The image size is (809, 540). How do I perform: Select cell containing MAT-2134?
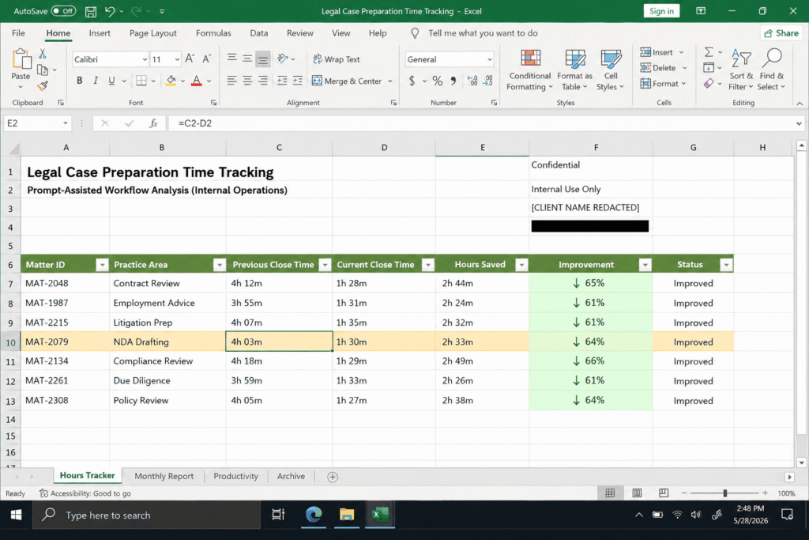pos(65,361)
